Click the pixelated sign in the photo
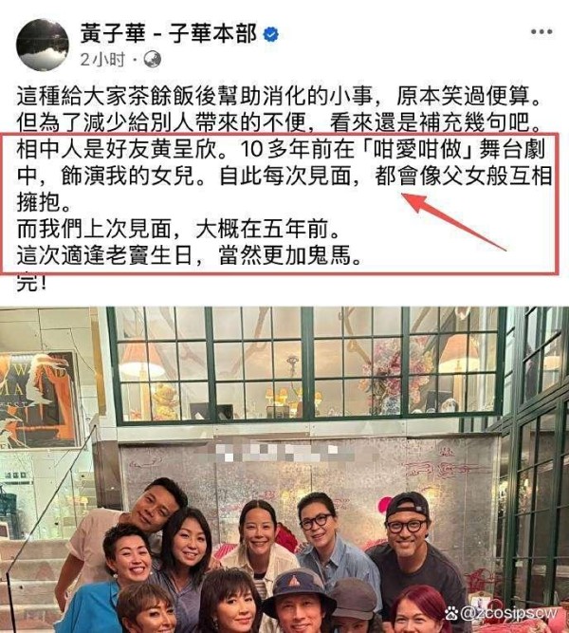This screenshot has height=633, width=569. point(277,452)
